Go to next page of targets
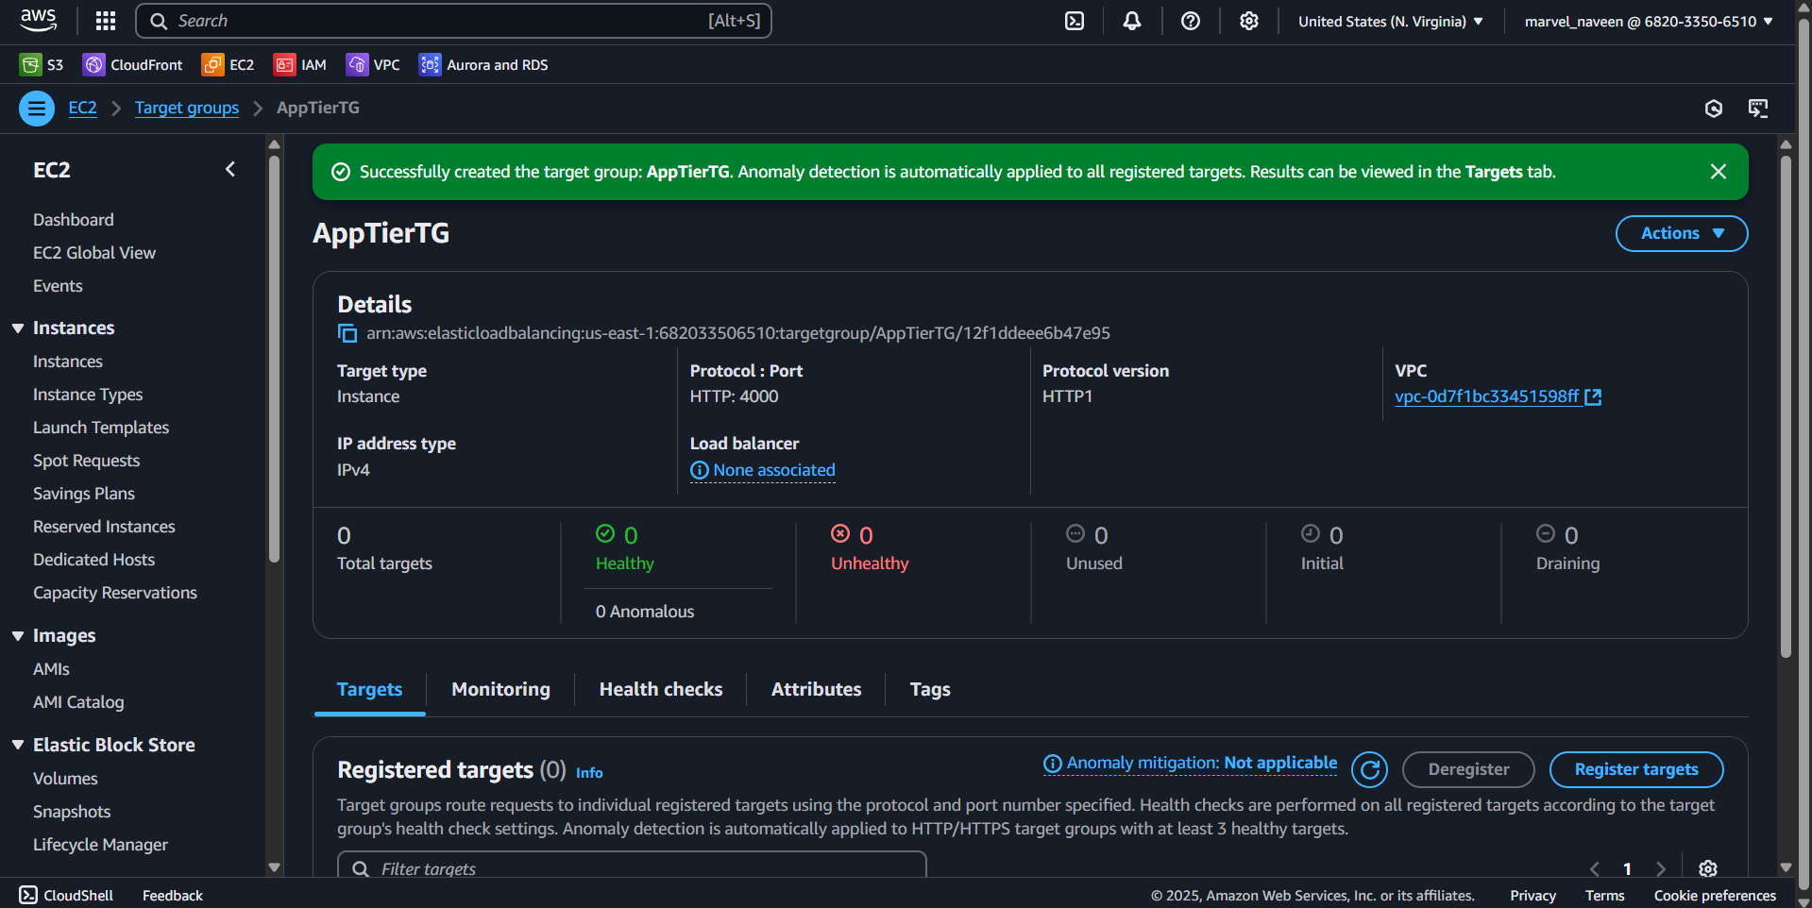 click(1660, 868)
